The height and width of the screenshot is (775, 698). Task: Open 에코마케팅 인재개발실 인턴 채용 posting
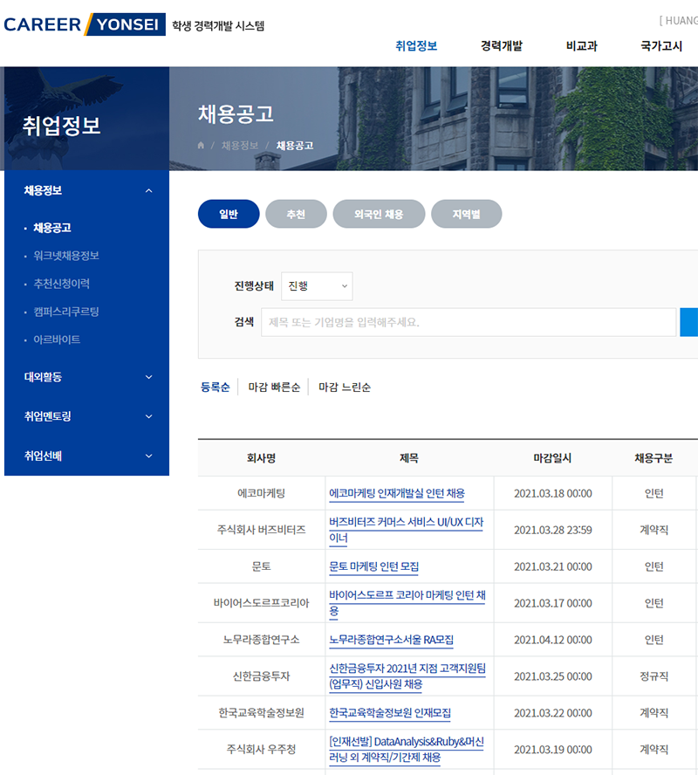(x=397, y=493)
